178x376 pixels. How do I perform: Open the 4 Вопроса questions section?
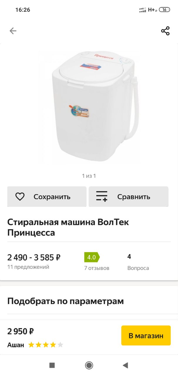pyautogui.click(x=138, y=262)
